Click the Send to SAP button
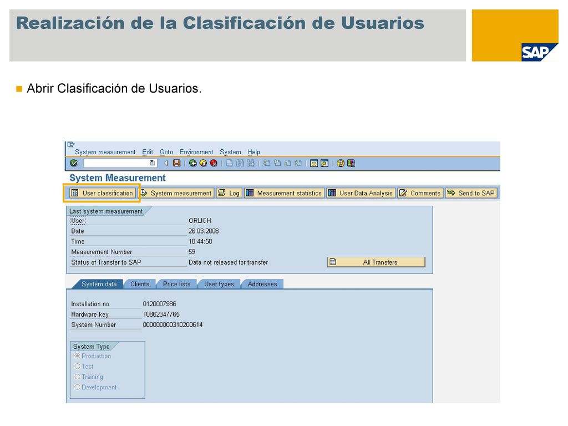Viewport: 568px width, 426px height. tap(471, 193)
